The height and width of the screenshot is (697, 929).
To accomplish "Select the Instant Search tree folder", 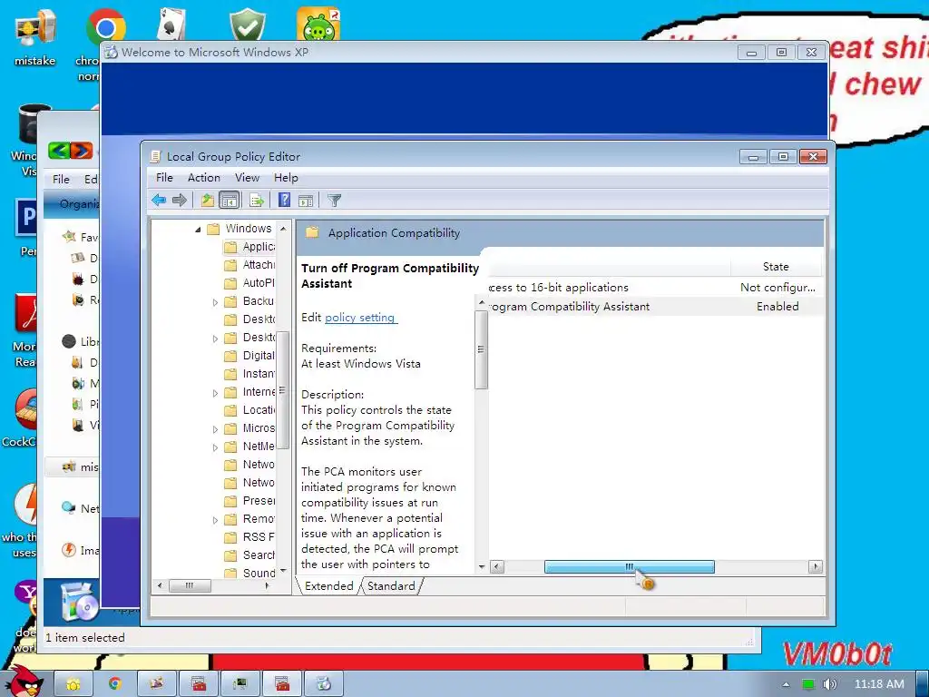I will (x=249, y=374).
